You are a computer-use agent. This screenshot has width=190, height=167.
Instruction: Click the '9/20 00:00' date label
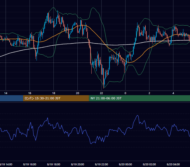click(125, 164)
